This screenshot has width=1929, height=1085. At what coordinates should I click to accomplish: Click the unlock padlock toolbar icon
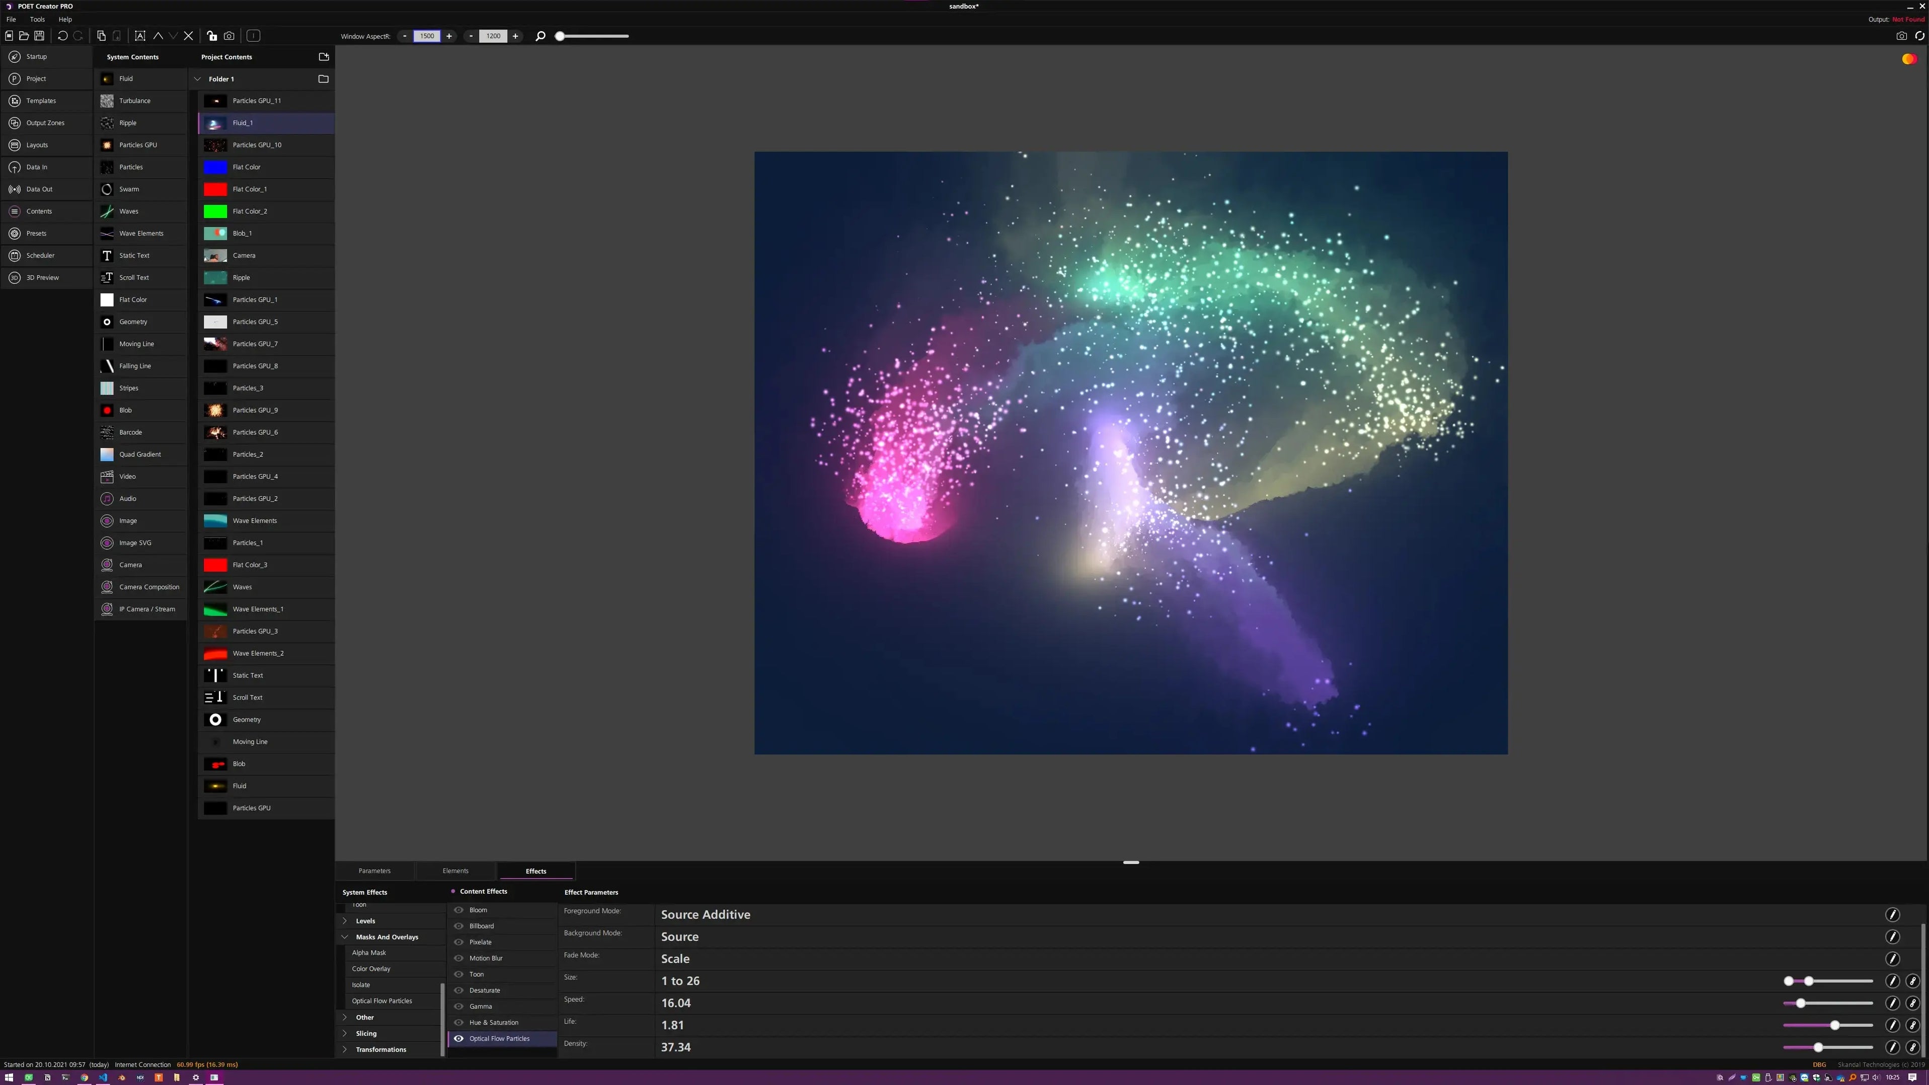click(212, 36)
